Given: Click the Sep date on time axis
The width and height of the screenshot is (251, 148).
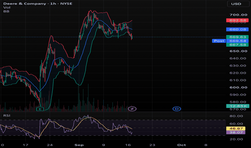Looking at the screenshot, I should click(x=79, y=145).
